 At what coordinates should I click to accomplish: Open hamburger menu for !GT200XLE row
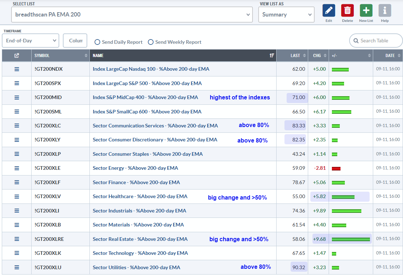pyautogui.click(x=17, y=168)
